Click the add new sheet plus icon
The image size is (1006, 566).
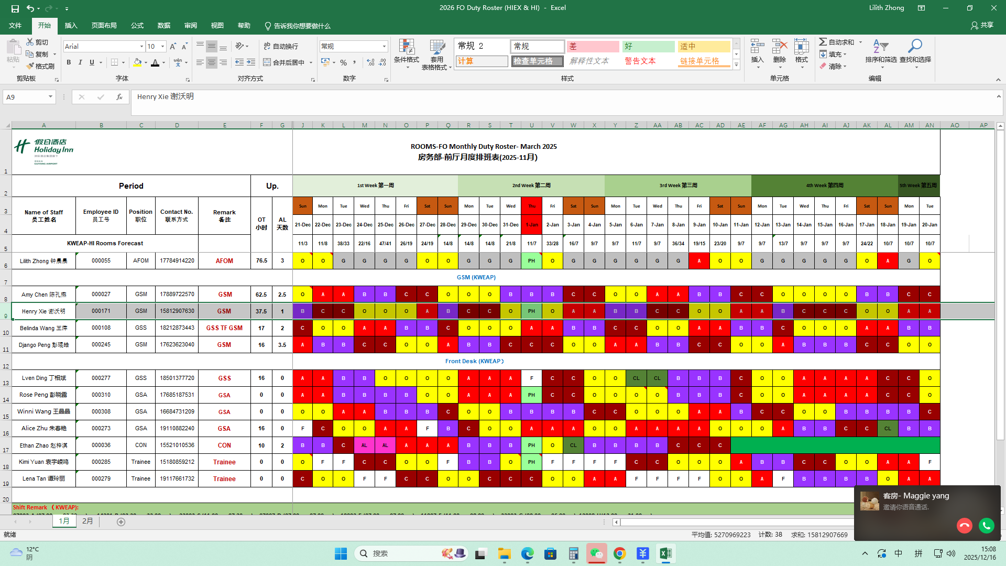(x=121, y=521)
